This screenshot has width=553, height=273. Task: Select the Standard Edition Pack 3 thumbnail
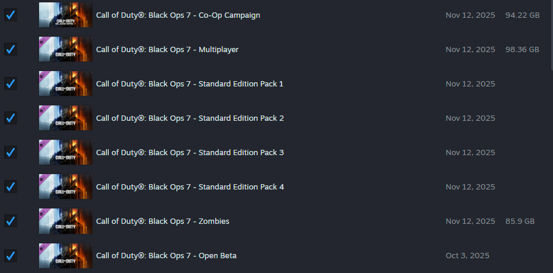pos(65,153)
